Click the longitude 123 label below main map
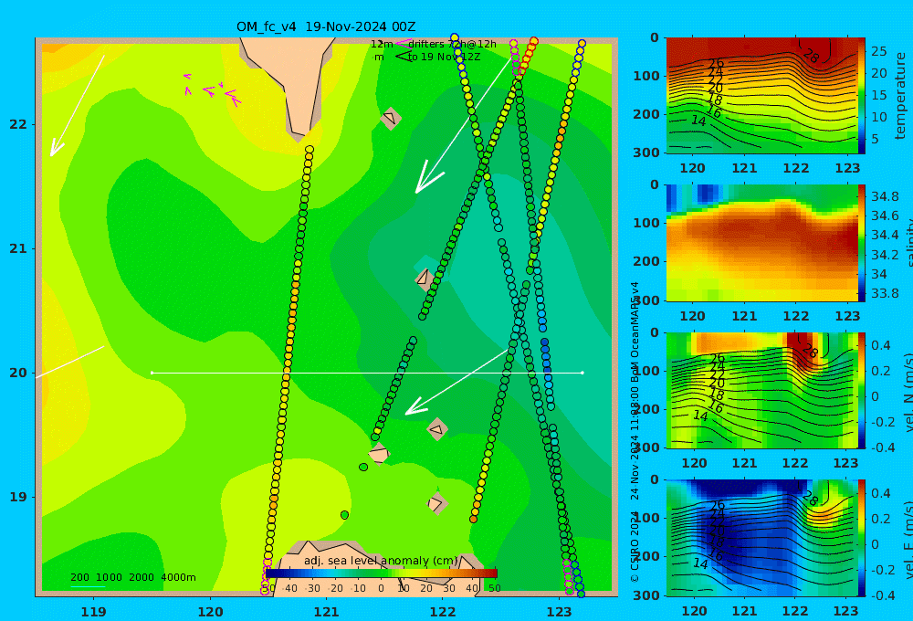 [x=559, y=612]
